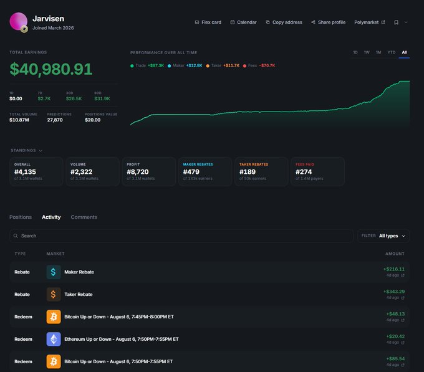
Task: Click the Maker Rebate dollar icon
Action: (54, 272)
